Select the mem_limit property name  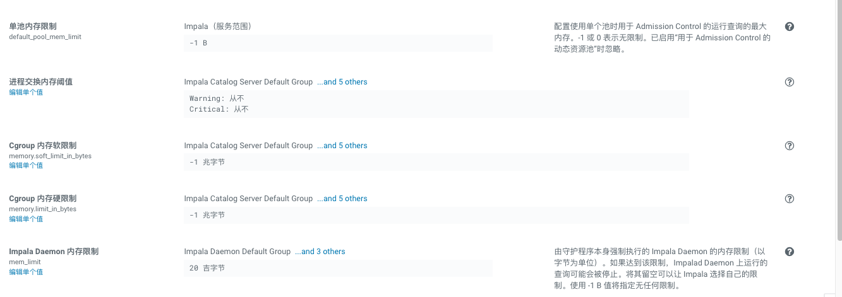tap(25, 262)
